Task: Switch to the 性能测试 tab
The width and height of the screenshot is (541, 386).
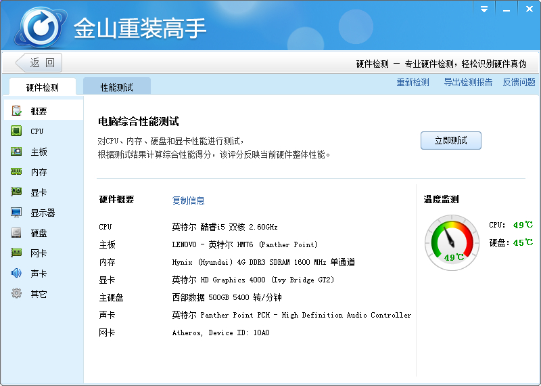Action: (x=116, y=87)
